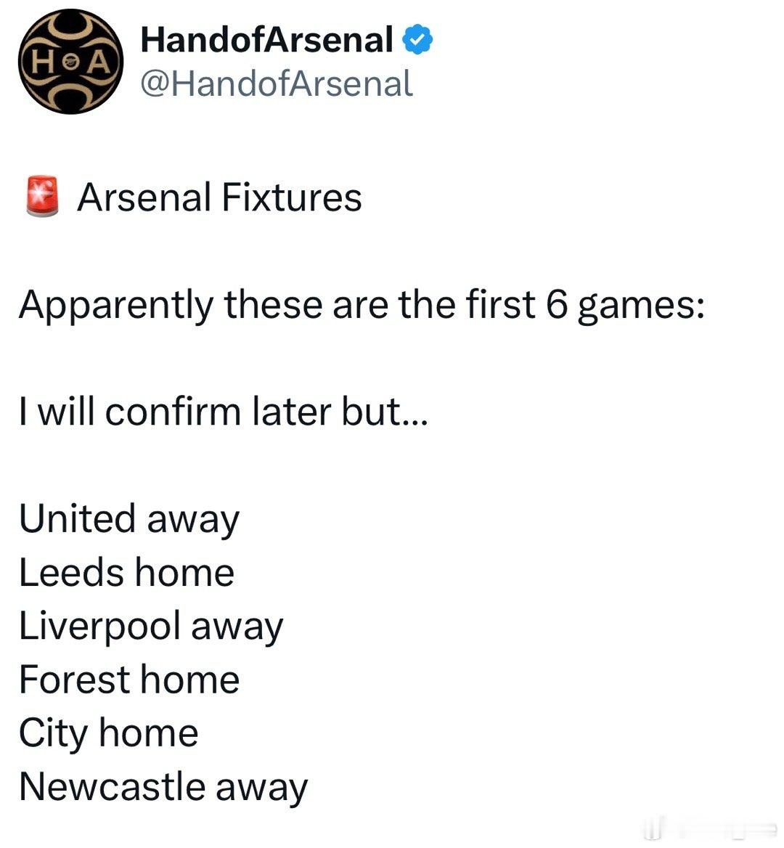Select the 'Arsenal Fixtures' heading text

219,197
